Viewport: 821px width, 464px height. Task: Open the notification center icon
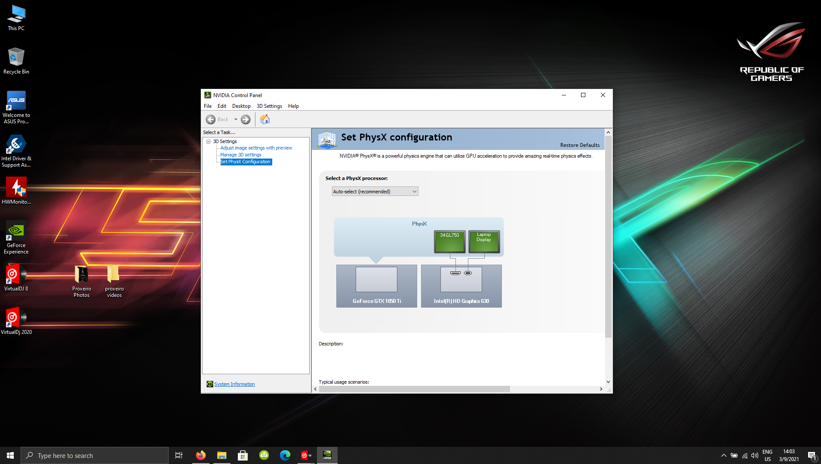(812, 455)
